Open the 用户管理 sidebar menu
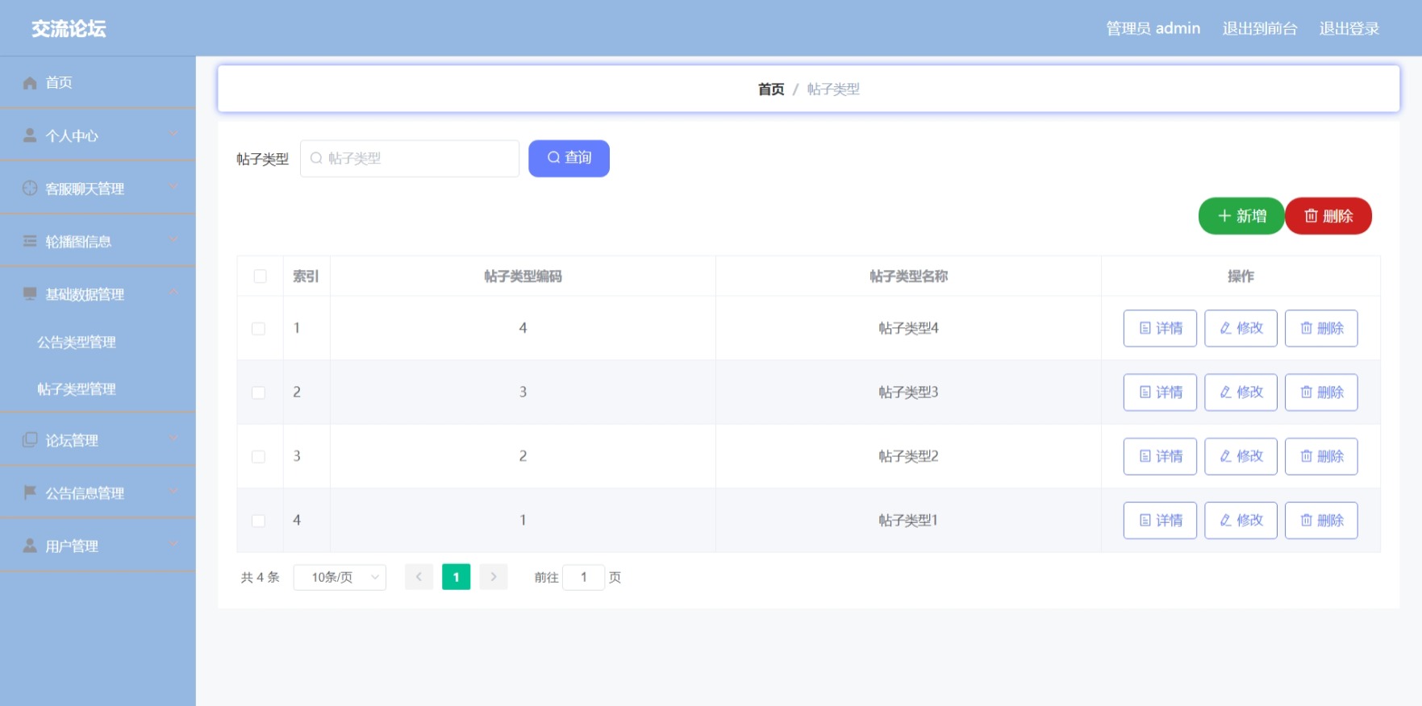The height and width of the screenshot is (706, 1422). pyautogui.click(x=98, y=546)
